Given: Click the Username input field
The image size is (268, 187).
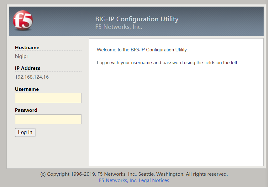Looking at the screenshot, I should (48, 98).
